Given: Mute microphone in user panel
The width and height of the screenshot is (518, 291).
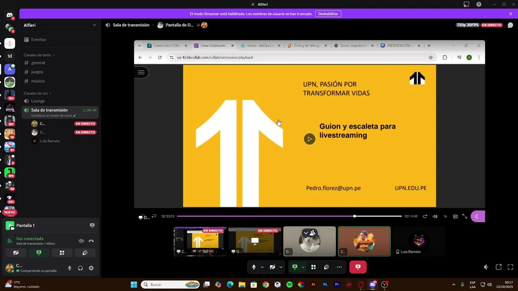Looking at the screenshot, I should (x=70, y=268).
